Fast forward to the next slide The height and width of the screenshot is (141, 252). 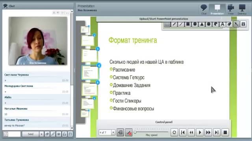pos(208,132)
